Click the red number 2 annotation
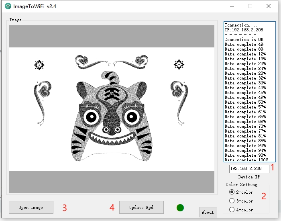Image resolution: width=281 pixels, height=221 pixels. point(264,196)
